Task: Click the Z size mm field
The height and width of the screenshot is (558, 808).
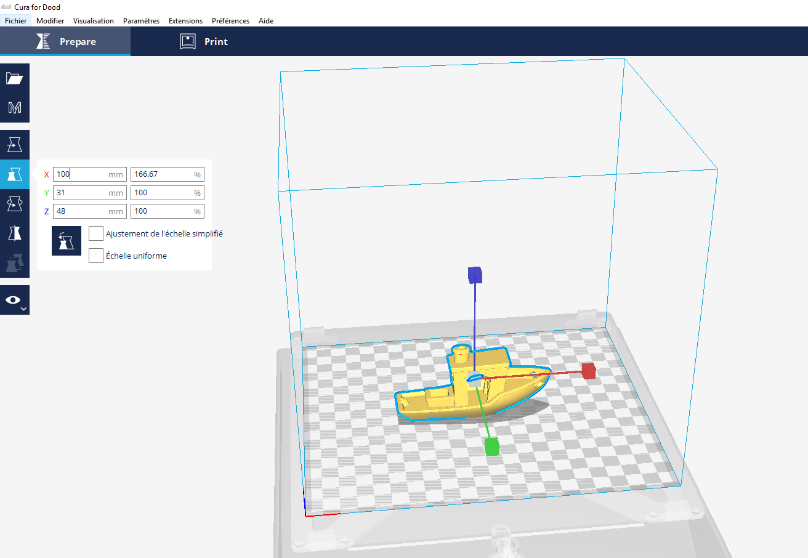Action: [90, 211]
